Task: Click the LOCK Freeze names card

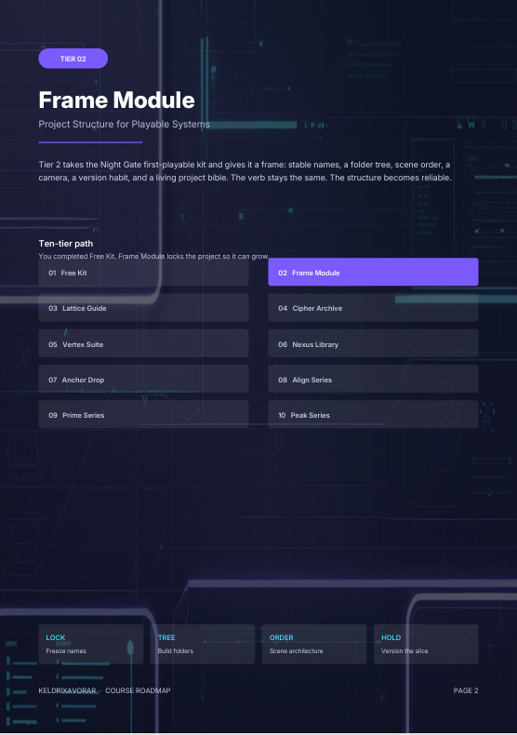Action: point(91,644)
